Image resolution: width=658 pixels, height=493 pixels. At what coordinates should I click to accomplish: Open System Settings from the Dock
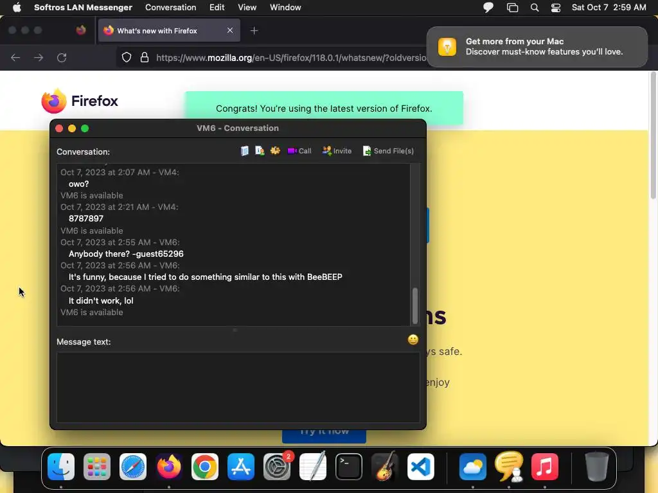[x=277, y=467]
